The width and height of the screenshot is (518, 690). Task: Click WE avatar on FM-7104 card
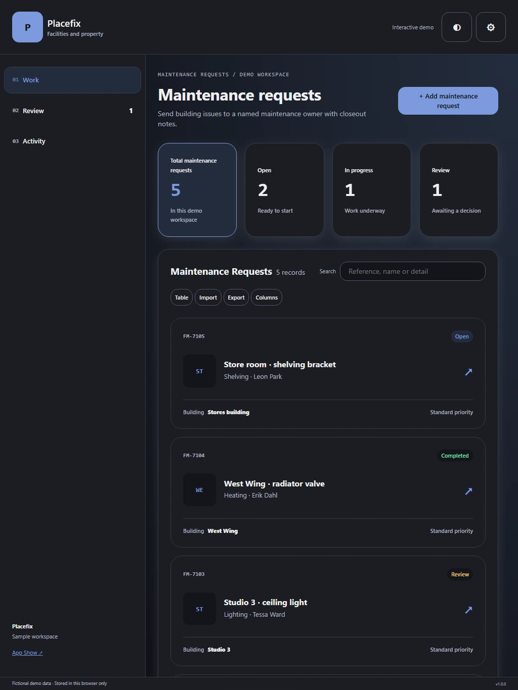tap(199, 490)
